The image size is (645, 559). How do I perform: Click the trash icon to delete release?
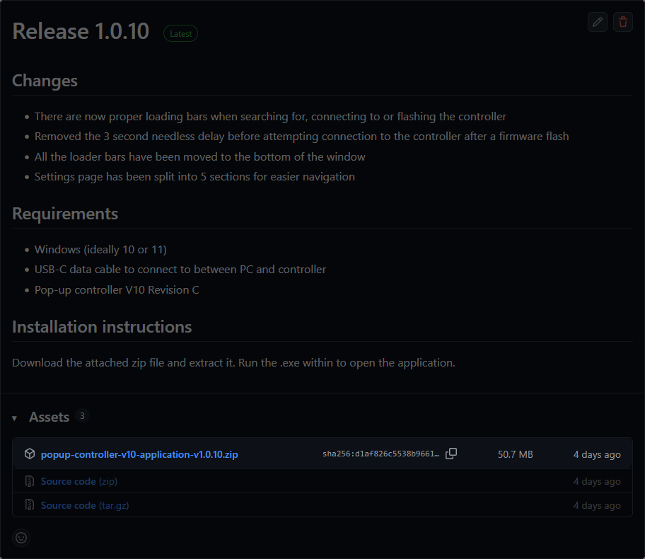(622, 22)
